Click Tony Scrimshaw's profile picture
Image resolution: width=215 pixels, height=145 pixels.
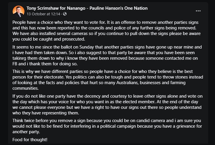pos(19,11)
